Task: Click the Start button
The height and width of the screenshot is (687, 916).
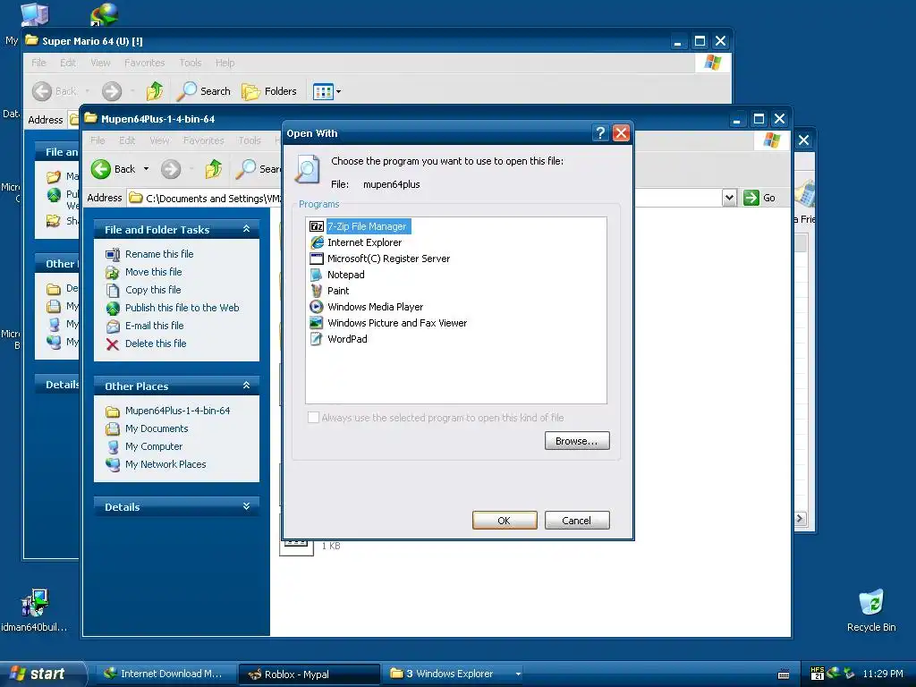Action: [43, 674]
